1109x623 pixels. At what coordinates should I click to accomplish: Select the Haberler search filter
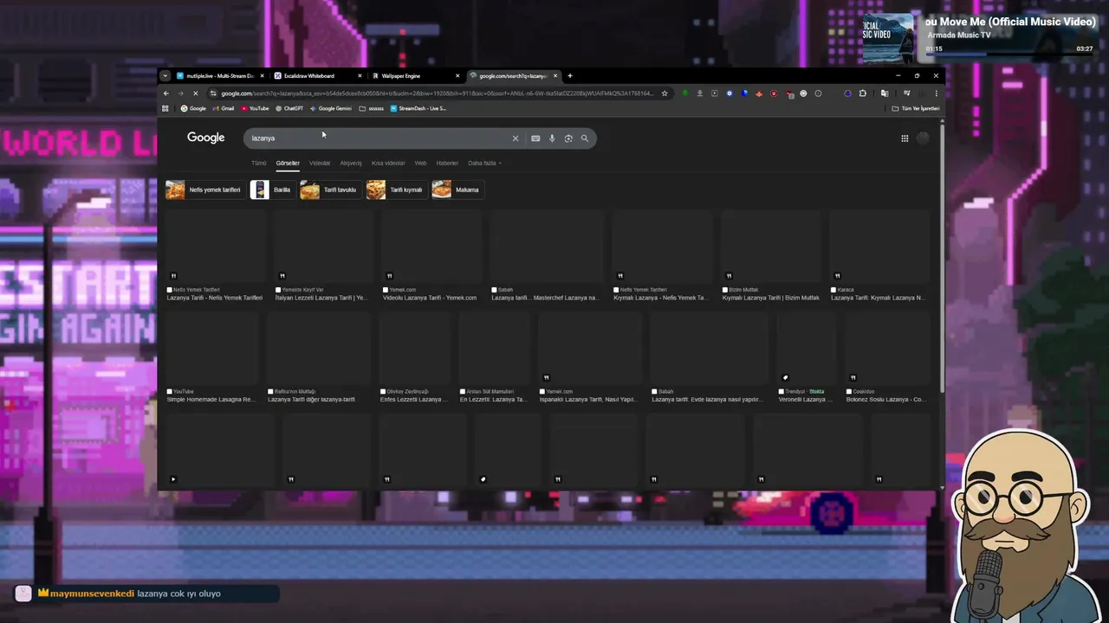click(447, 163)
